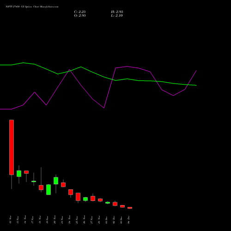Screen dimensions: 231x231
Task: Select the green candle above 13 Nov
Action: click(x=19, y=174)
